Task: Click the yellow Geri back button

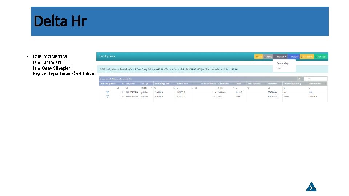Action: (258, 57)
